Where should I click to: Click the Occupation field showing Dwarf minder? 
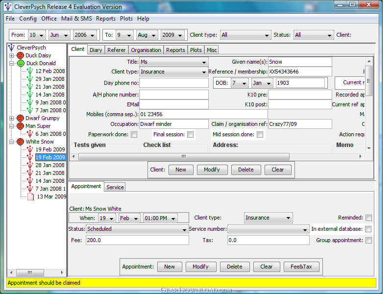(x=174, y=124)
